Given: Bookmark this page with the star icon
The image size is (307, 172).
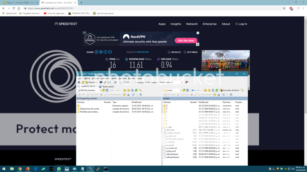Looking at the screenshot, I should click(284, 8).
